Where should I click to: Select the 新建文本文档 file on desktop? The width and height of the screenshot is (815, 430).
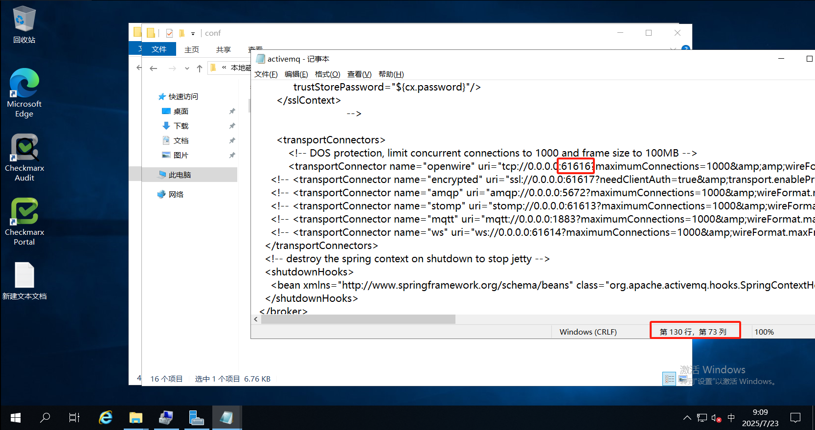24,281
